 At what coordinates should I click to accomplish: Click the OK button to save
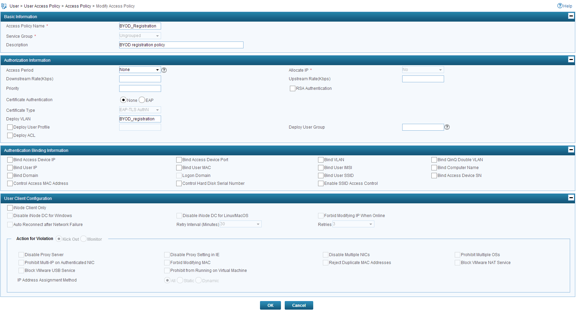pyautogui.click(x=270, y=305)
